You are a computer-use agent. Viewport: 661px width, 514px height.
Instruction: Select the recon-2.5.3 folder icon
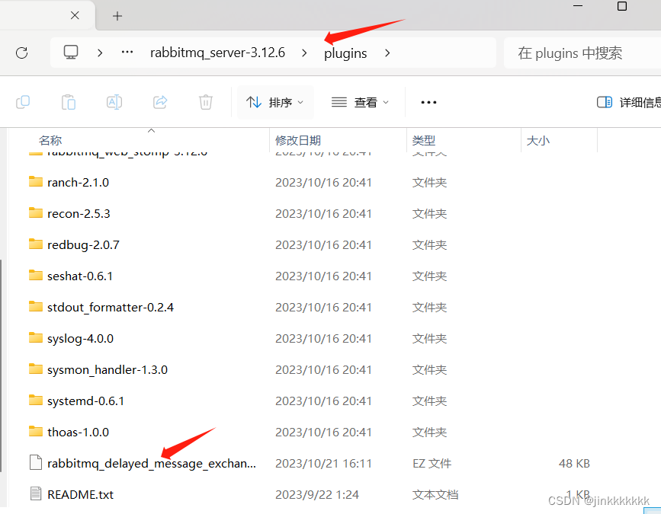click(36, 212)
